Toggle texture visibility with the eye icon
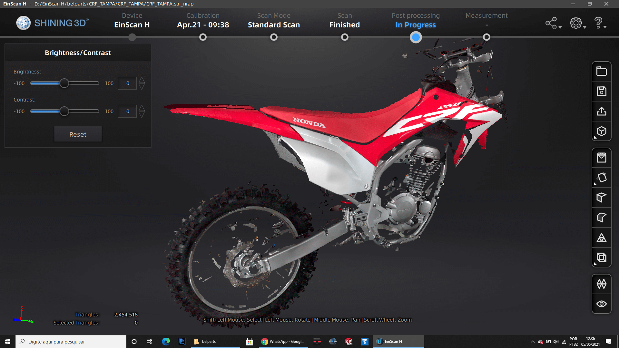Viewport: 619px width, 348px height. pyautogui.click(x=601, y=304)
